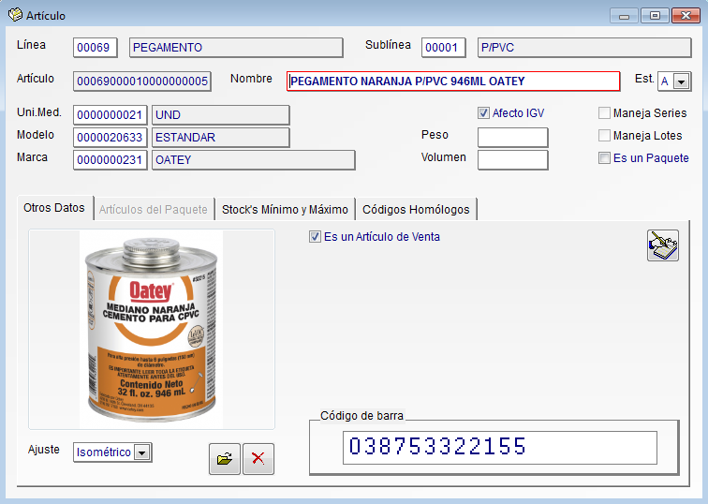Viewport: 708px width, 504px height.
Task: Click the notes editing icon button
Action: coord(663,245)
